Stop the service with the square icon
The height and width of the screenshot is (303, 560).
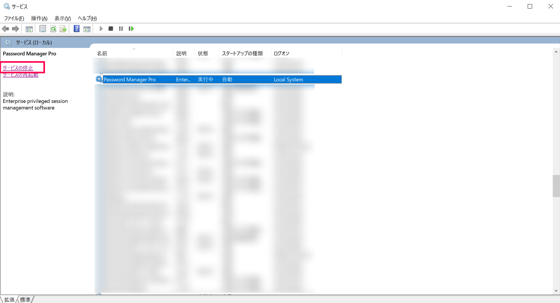point(111,29)
